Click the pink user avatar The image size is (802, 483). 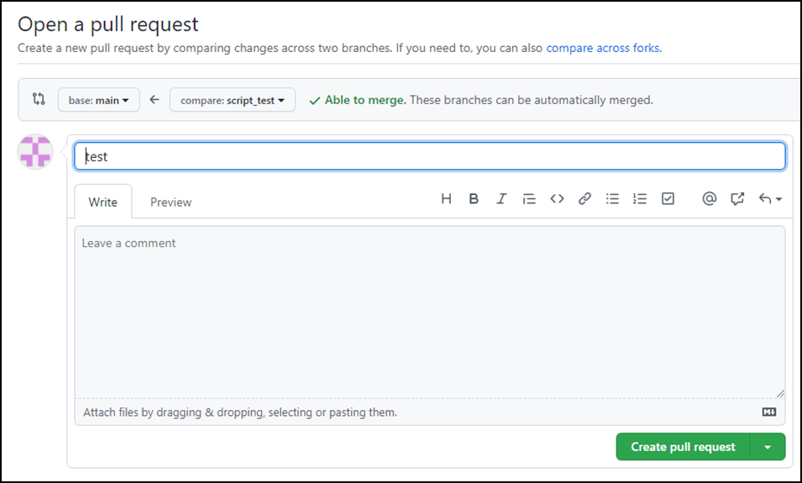(35, 151)
